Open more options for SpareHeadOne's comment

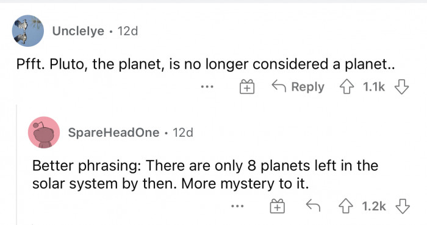point(237,207)
